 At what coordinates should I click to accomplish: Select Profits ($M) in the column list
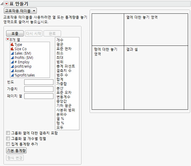pyautogui.click(x=24, y=58)
